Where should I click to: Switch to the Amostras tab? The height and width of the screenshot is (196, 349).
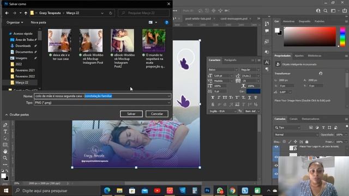tap(288, 21)
